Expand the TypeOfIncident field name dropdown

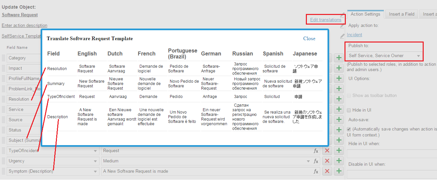tap(96, 151)
